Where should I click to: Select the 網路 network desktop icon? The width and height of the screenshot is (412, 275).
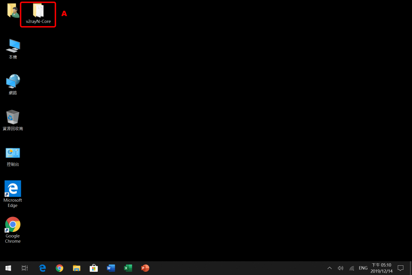coord(12,85)
